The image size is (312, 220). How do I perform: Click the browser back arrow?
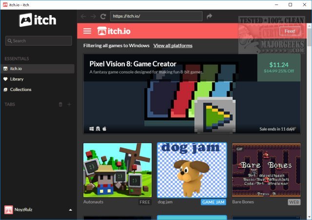[x=83, y=16]
